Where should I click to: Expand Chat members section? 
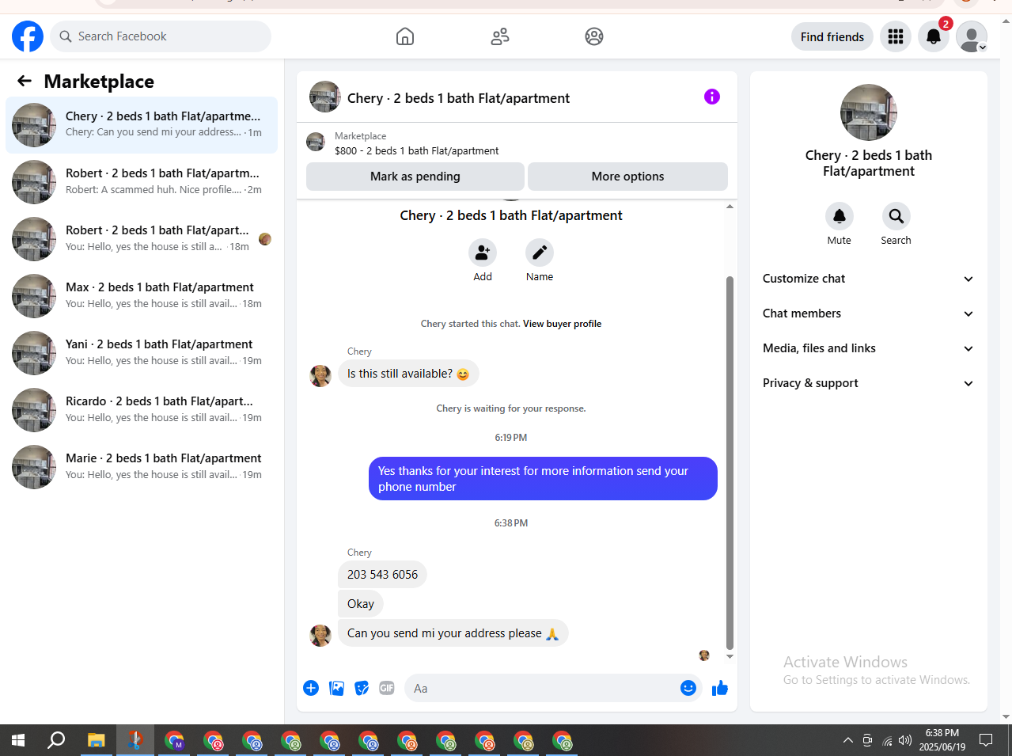pos(868,313)
